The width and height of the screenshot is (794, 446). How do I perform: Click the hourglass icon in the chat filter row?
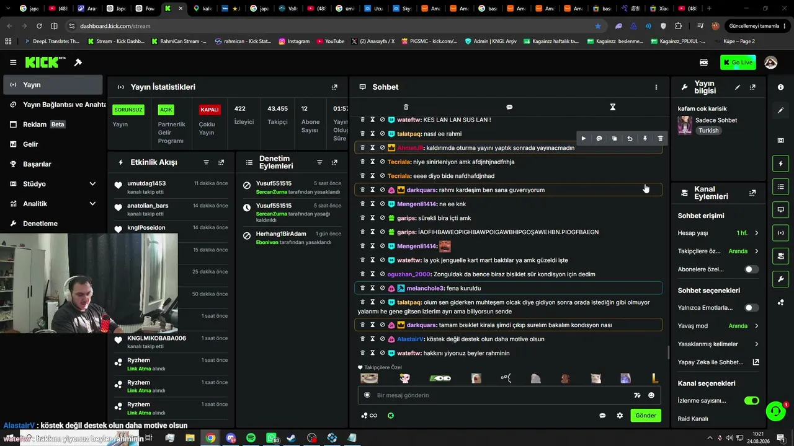[613, 107]
